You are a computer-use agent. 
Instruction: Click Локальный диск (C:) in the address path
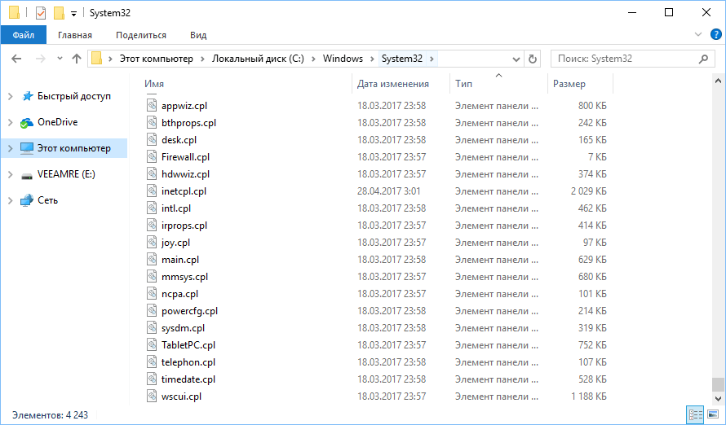(258, 59)
